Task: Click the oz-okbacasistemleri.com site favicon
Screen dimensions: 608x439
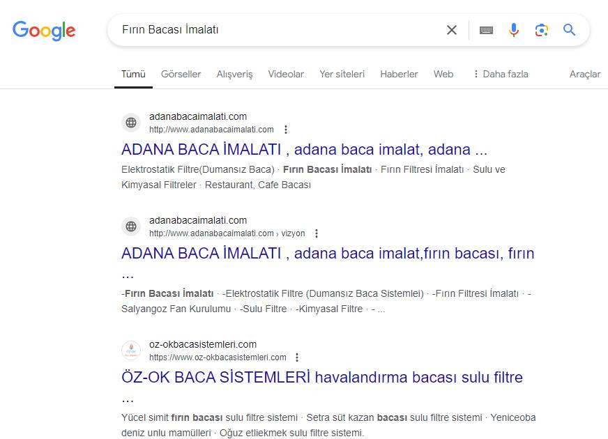Action: (131, 350)
